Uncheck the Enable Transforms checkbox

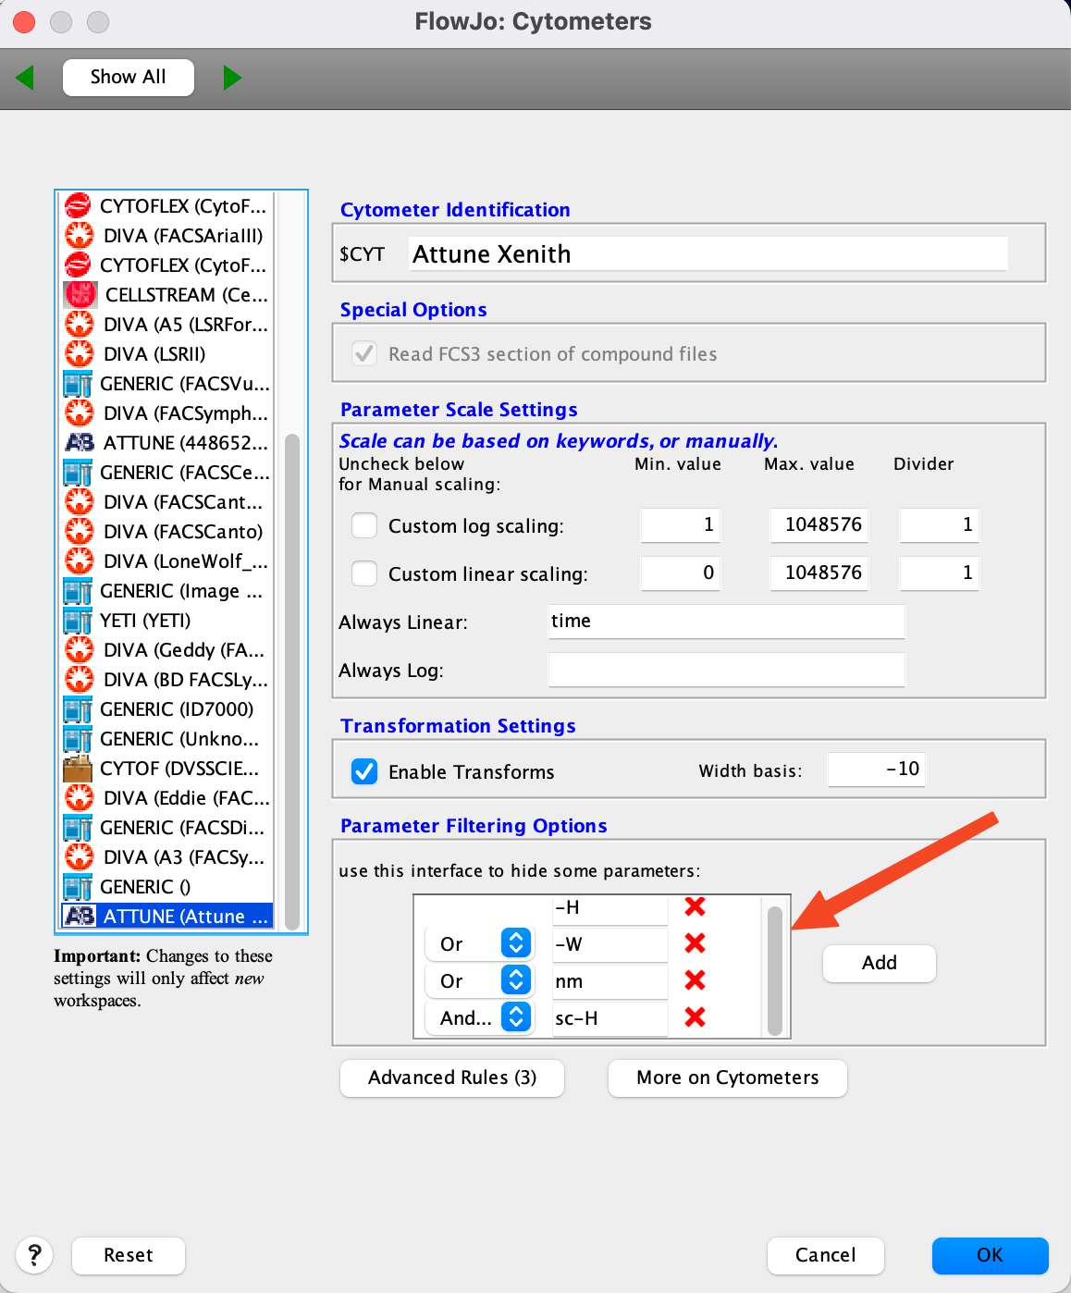pos(364,772)
